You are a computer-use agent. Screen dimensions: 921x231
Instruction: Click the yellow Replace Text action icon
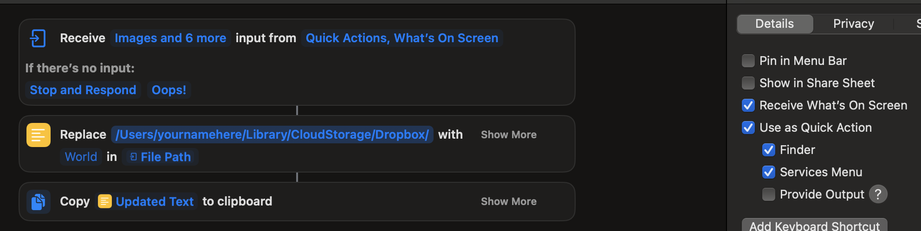coord(39,135)
